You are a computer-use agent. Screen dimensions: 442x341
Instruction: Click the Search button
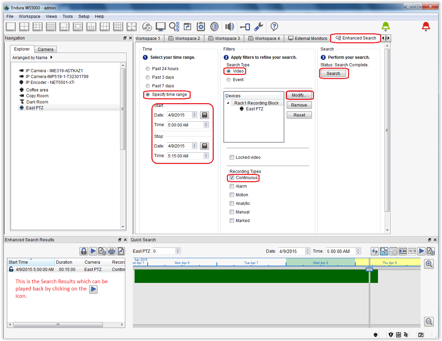(x=334, y=73)
